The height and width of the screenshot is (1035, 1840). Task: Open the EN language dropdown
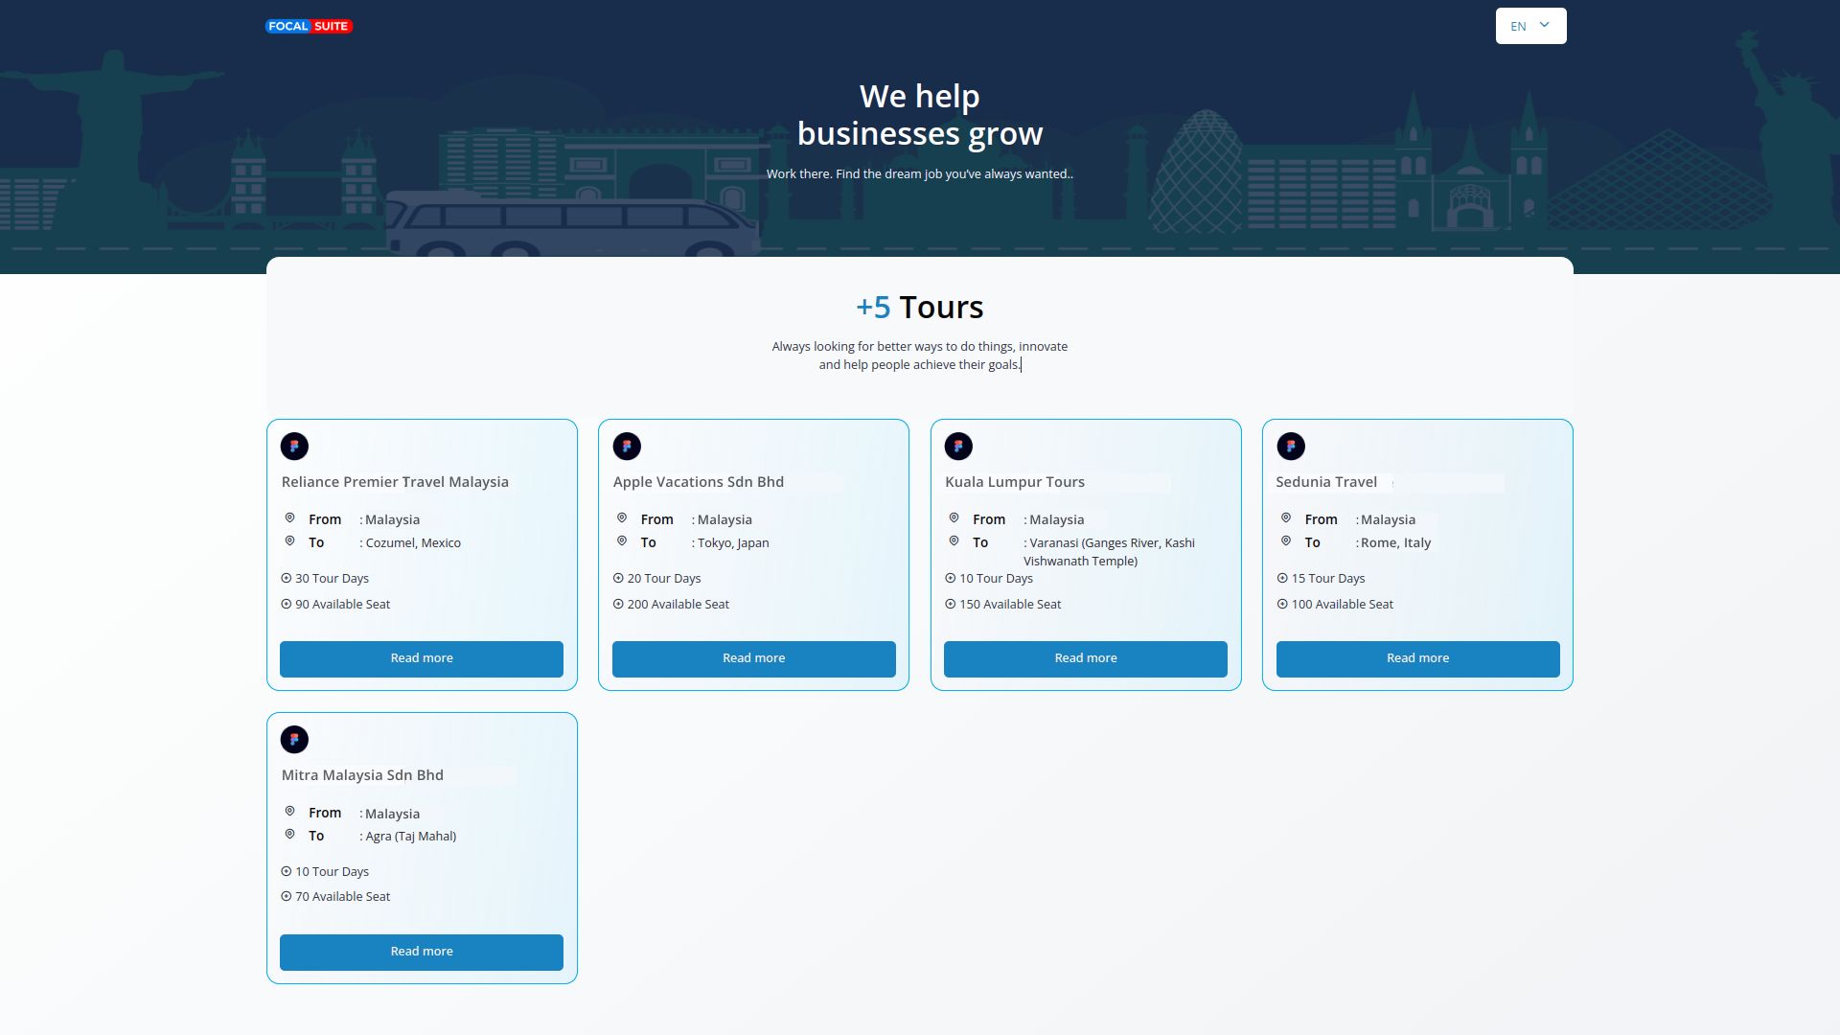(1529, 26)
